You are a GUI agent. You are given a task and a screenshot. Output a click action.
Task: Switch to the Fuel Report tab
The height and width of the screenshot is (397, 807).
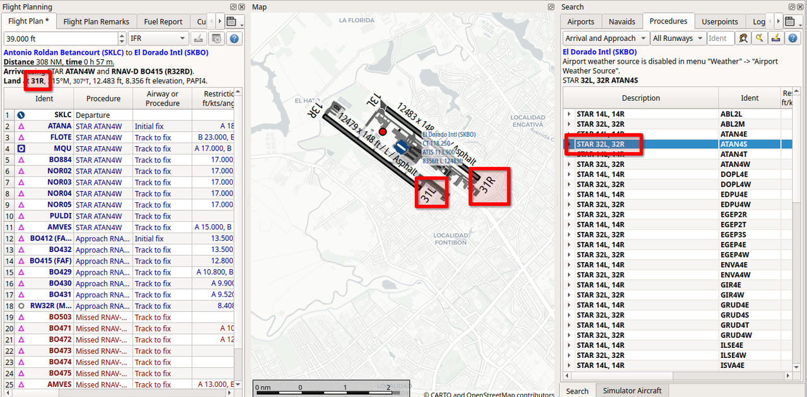click(x=163, y=21)
